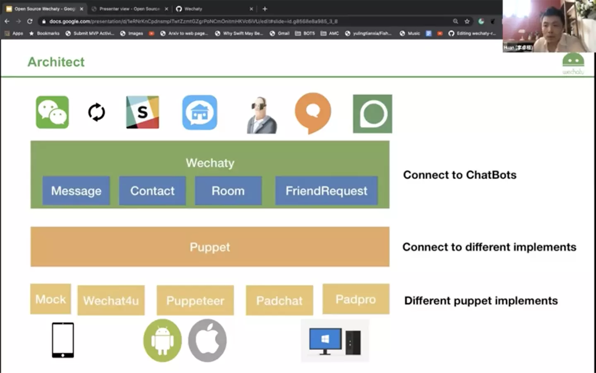
Task: Click the Wechat4u puppet box
Action: pyautogui.click(x=111, y=301)
